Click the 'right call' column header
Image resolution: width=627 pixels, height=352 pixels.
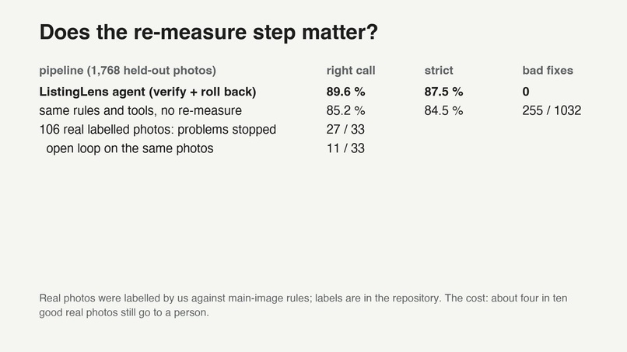point(351,71)
